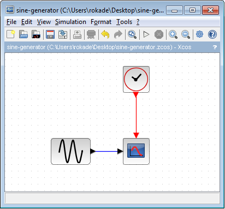Click the Zoom in magnifier icon
Viewport: 225px width, 209px height.
tap(173, 34)
